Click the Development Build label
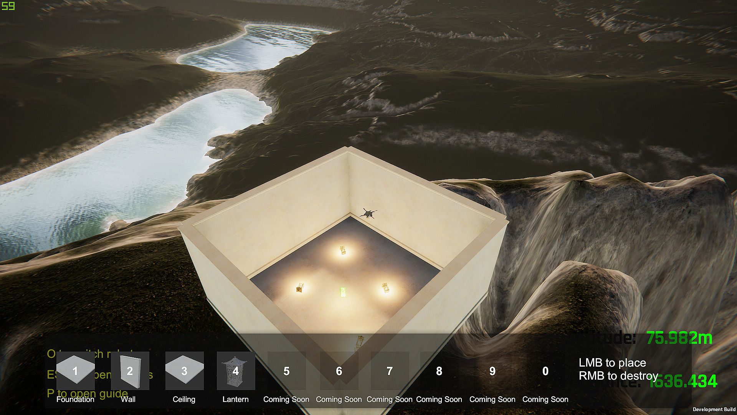 coord(714,410)
